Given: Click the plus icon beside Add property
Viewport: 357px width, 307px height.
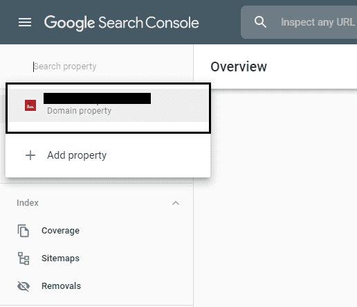Looking at the screenshot, I should (x=30, y=155).
